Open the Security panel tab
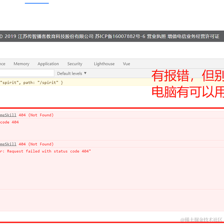 tap(75, 64)
